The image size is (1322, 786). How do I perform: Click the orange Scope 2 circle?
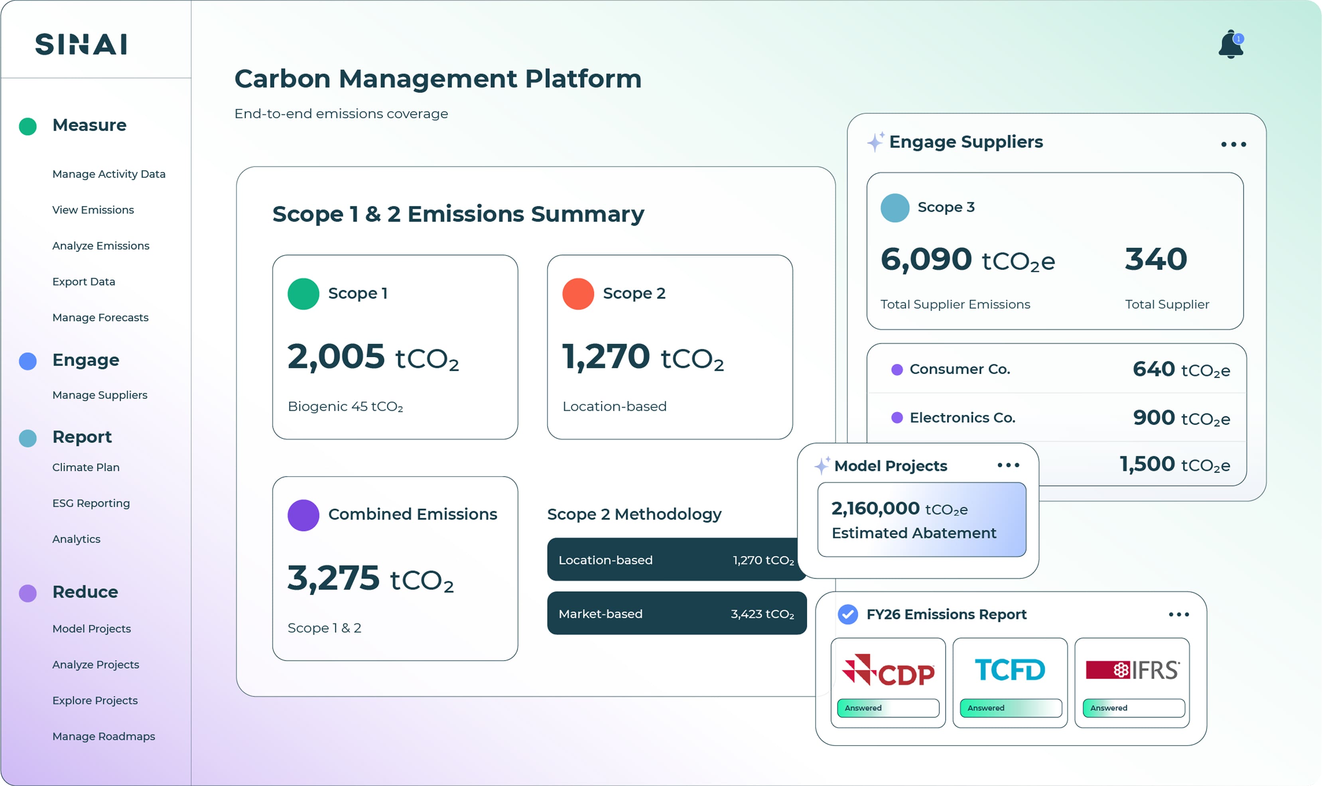(x=578, y=294)
